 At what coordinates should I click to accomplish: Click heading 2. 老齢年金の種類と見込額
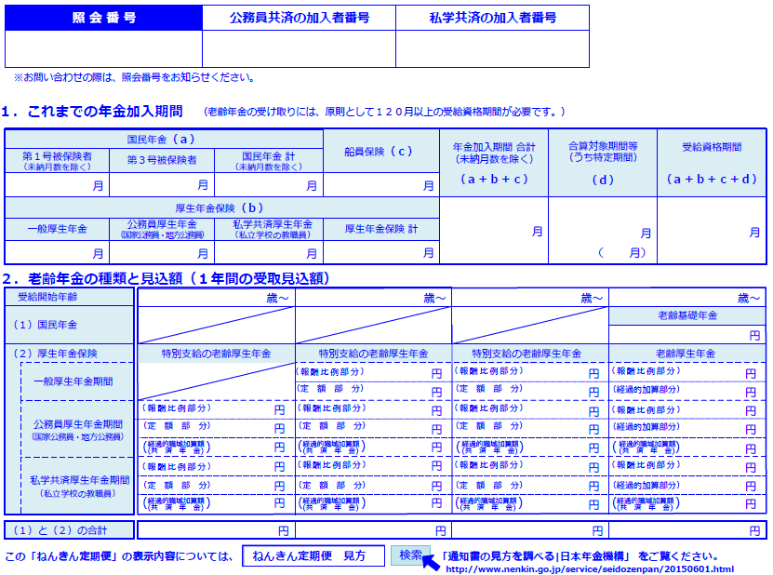point(167,278)
